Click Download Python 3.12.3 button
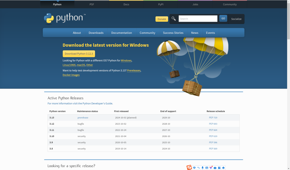The width and height of the screenshot is (290, 170). [79, 54]
